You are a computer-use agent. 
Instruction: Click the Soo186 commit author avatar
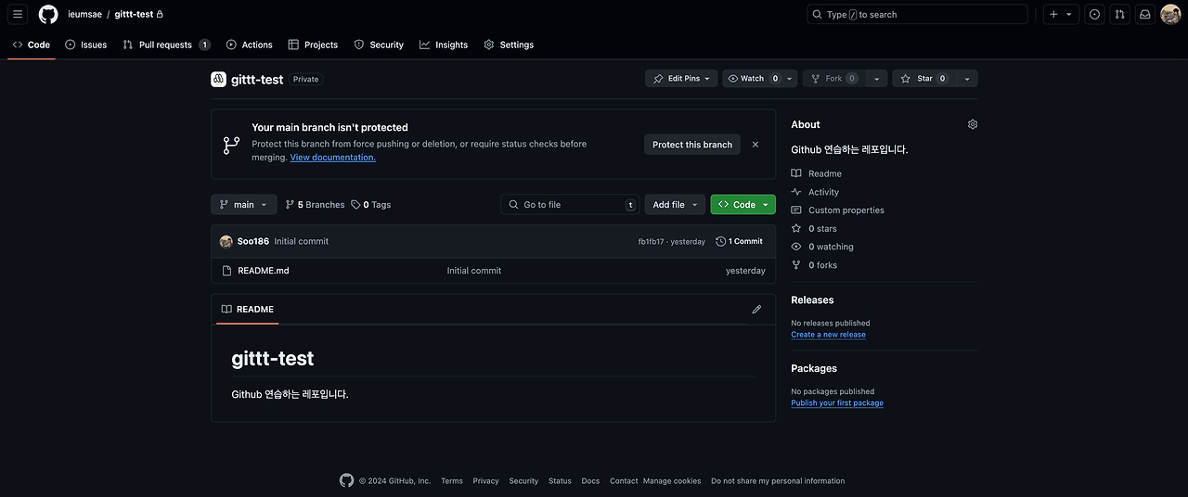[226, 241]
